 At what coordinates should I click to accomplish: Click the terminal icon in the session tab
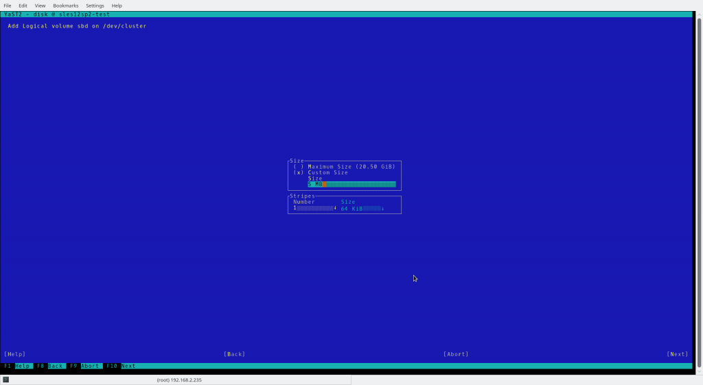(x=5, y=380)
